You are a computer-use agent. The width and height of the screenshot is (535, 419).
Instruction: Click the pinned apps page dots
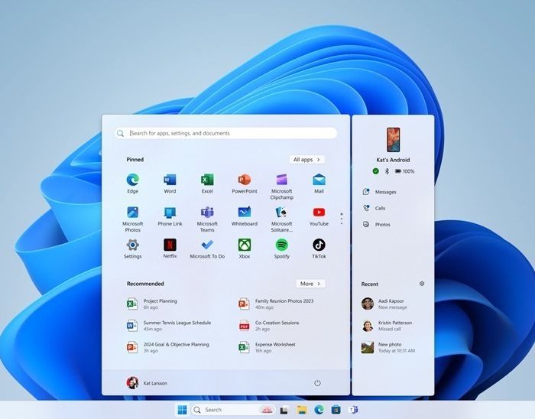pyautogui.click(x=342, y=219)
